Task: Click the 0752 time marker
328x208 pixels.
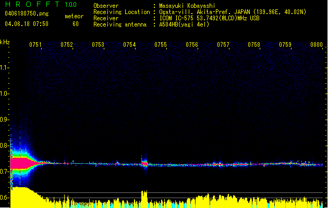Action: tap(67, 45)
